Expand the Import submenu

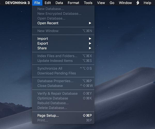63,39
